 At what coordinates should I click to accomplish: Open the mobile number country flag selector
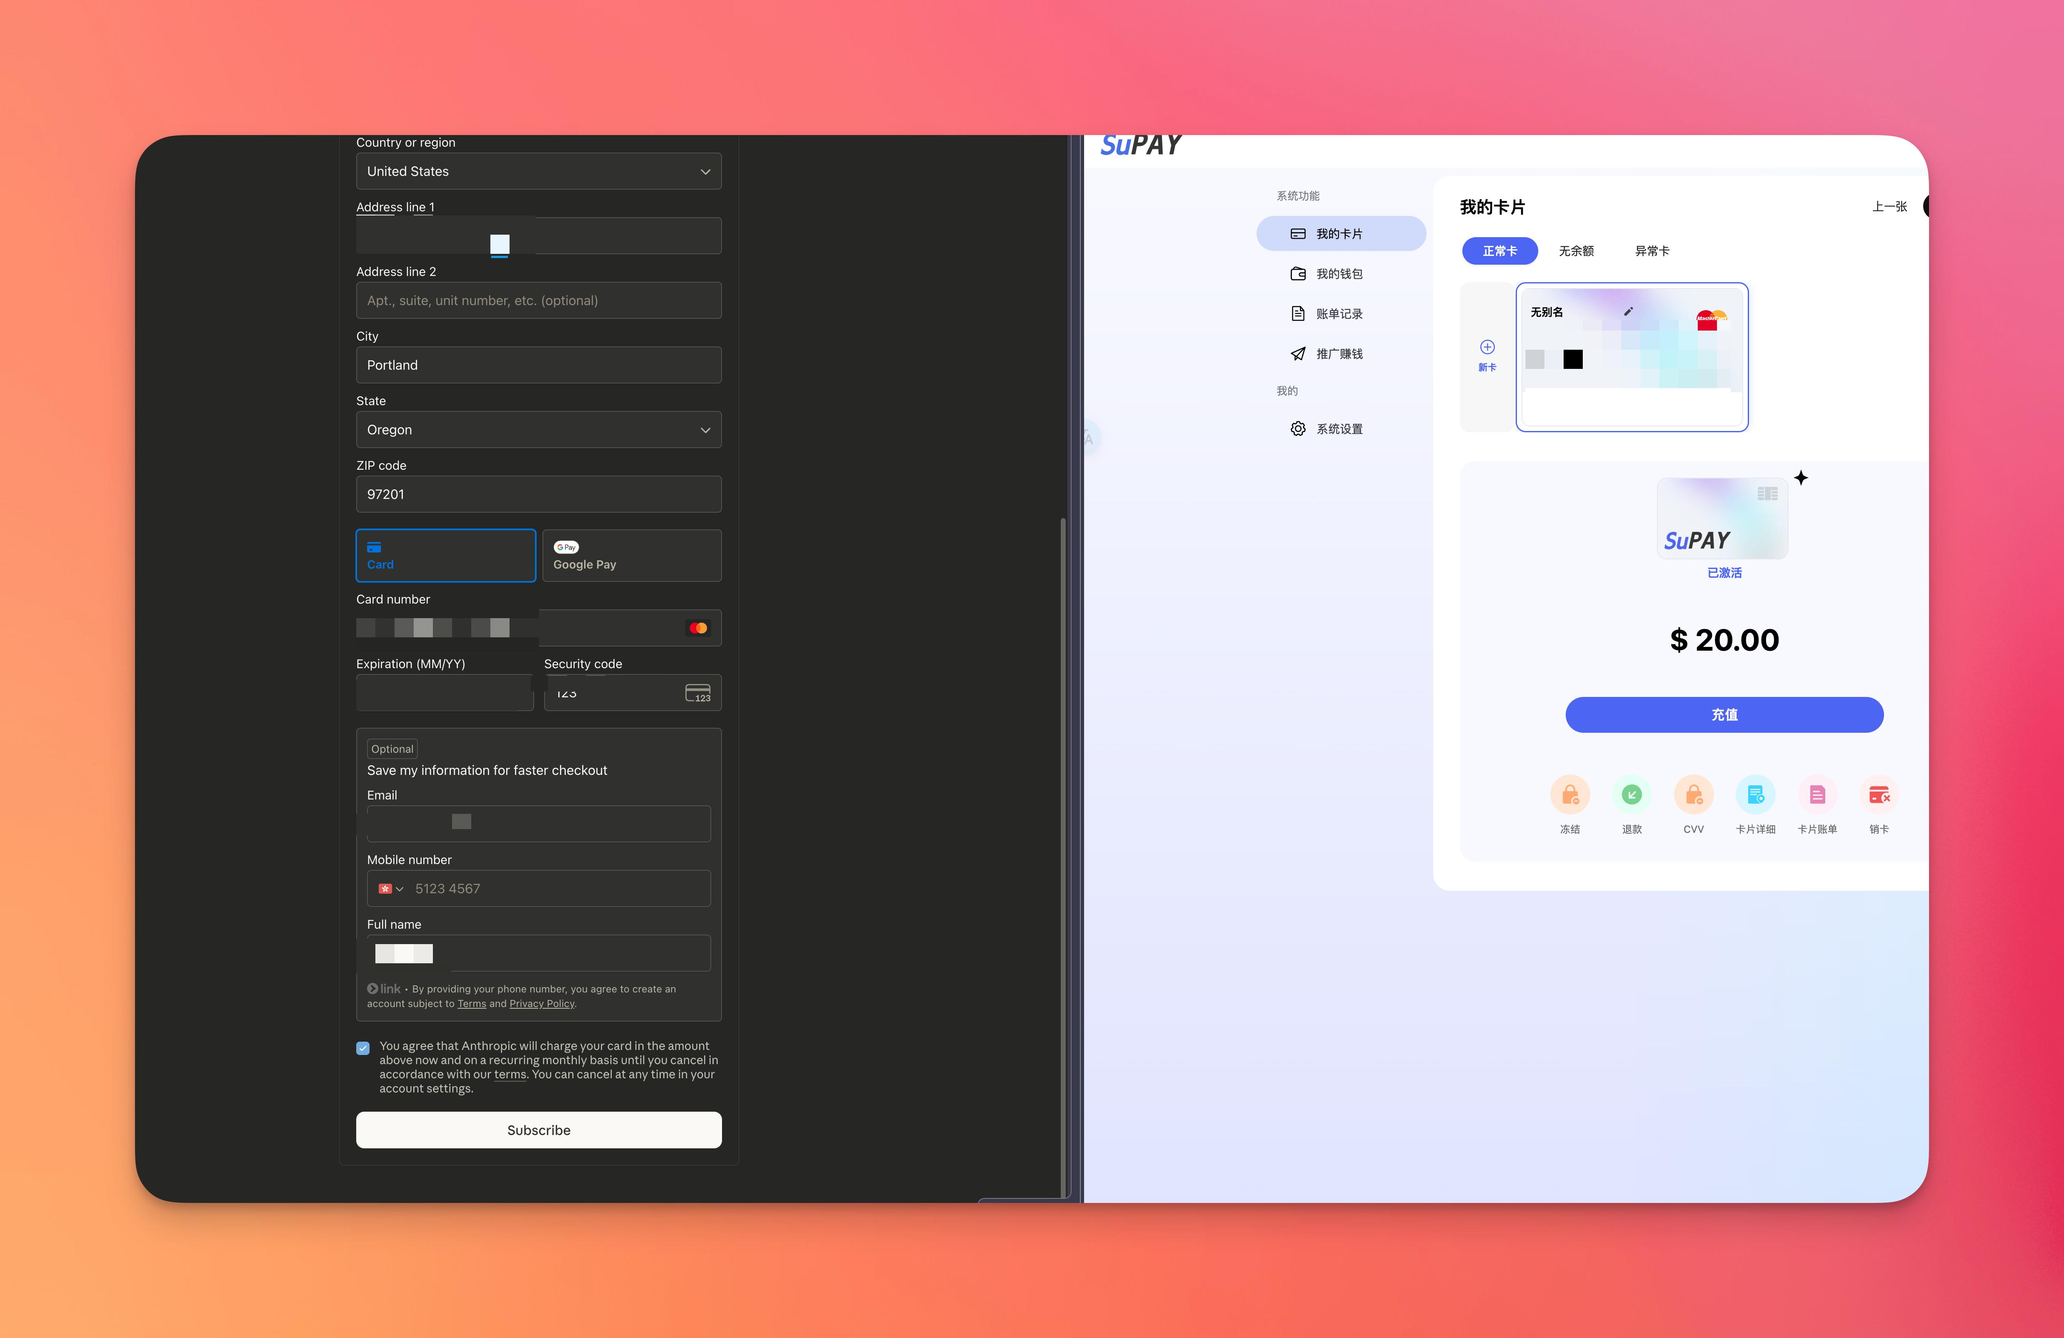(x=390, y=889)
